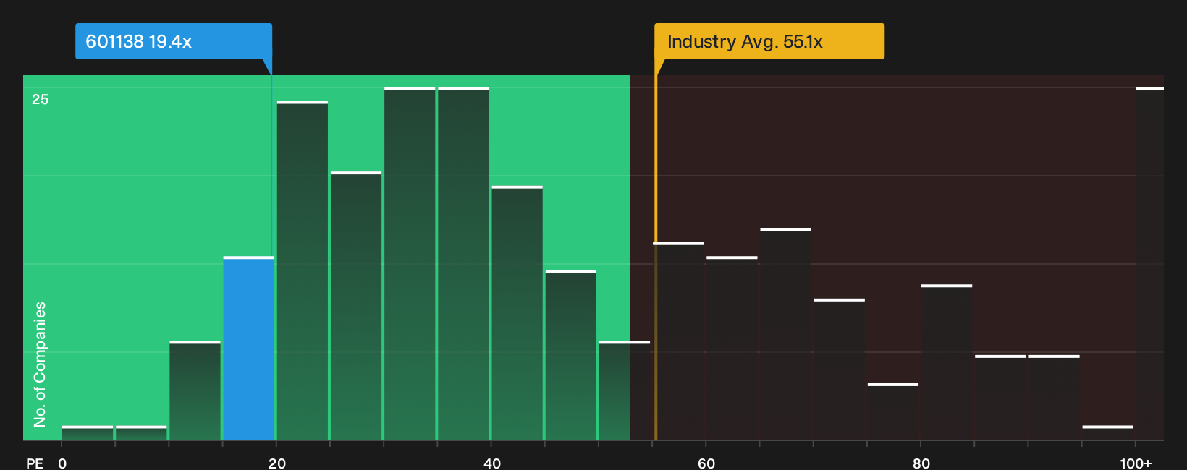This screenshot has width=1187, height=470.
Task: Select the short bar for PE 5-10
Action: [141, 433]
